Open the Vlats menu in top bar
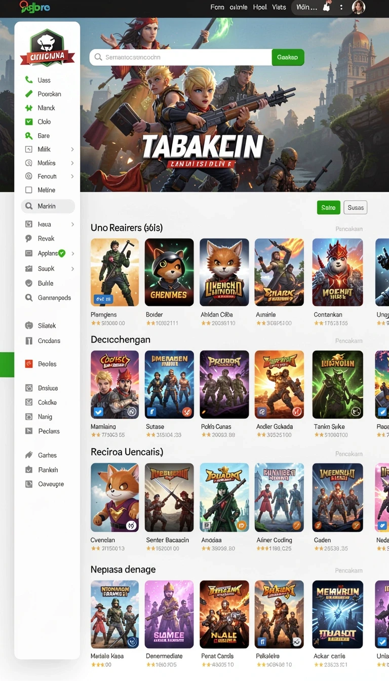 (x=279, y=7)
